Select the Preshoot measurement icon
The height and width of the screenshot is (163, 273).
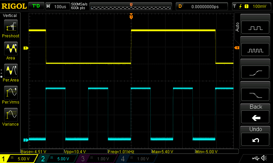11,26
